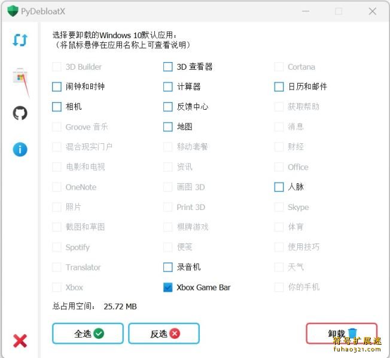Click the 全选 select-all button
390x358 pixels.
[88, 334]
